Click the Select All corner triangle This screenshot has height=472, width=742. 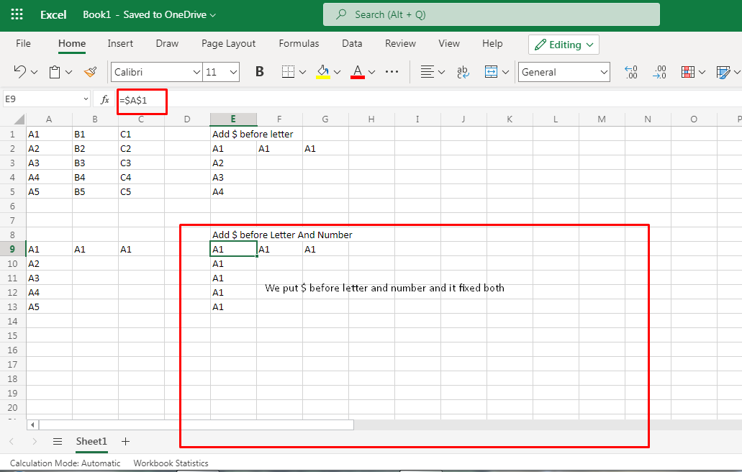point(19,119)
